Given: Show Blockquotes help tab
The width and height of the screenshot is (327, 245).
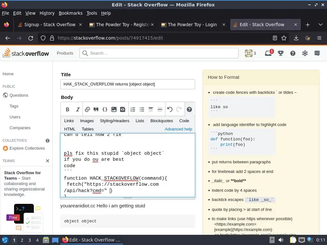Looking at the screenshot, I should pyautogui.click(x=162, y=121).
